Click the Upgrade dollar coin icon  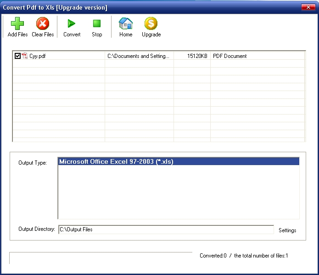point(151,23)
